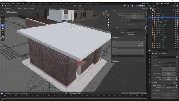Switch to wireframe viewport shading
Screen dimensions: 179x101
pyautogui.click(x=139, y=6)
